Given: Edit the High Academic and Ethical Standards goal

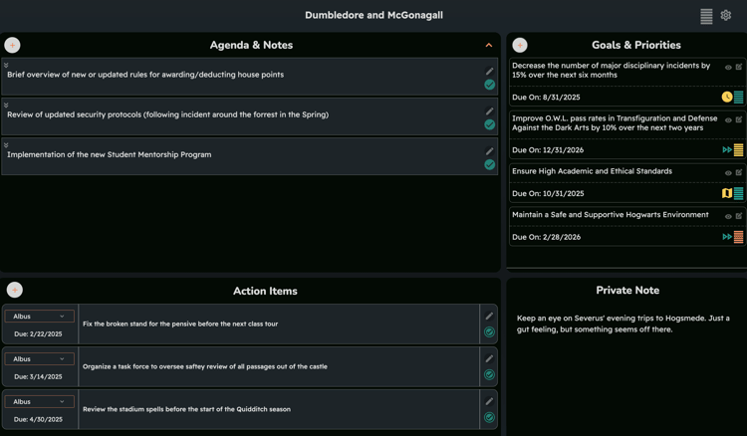Looking at the screenshot, I should pos(739,173).
